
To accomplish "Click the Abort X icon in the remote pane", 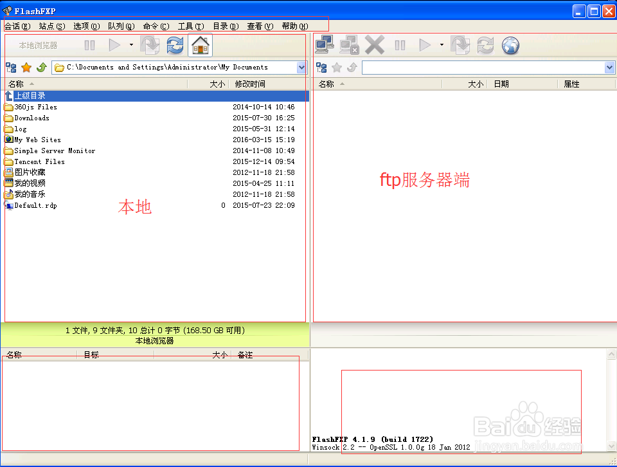I will 375,45.
